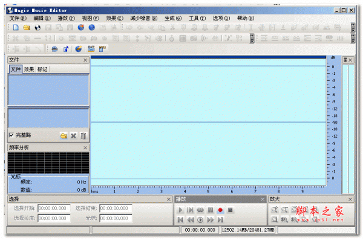Open the 减少噪音(N) menu
363x239 pixels.
coord(144,18)
